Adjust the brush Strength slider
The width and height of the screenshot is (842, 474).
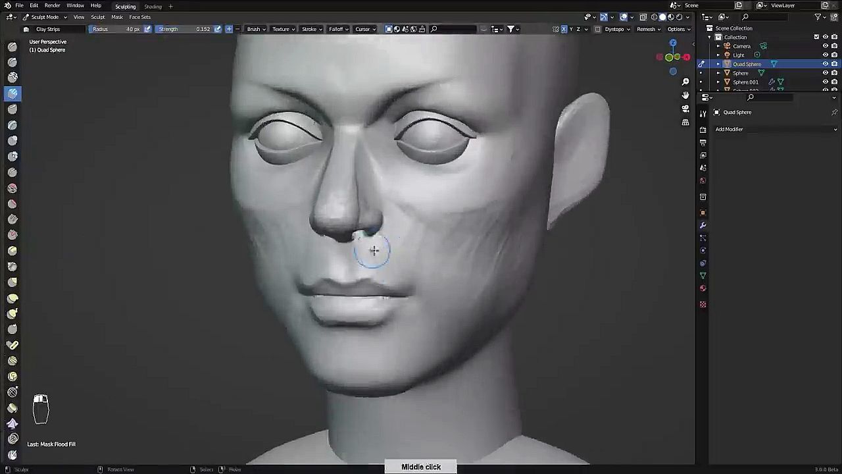184,29
